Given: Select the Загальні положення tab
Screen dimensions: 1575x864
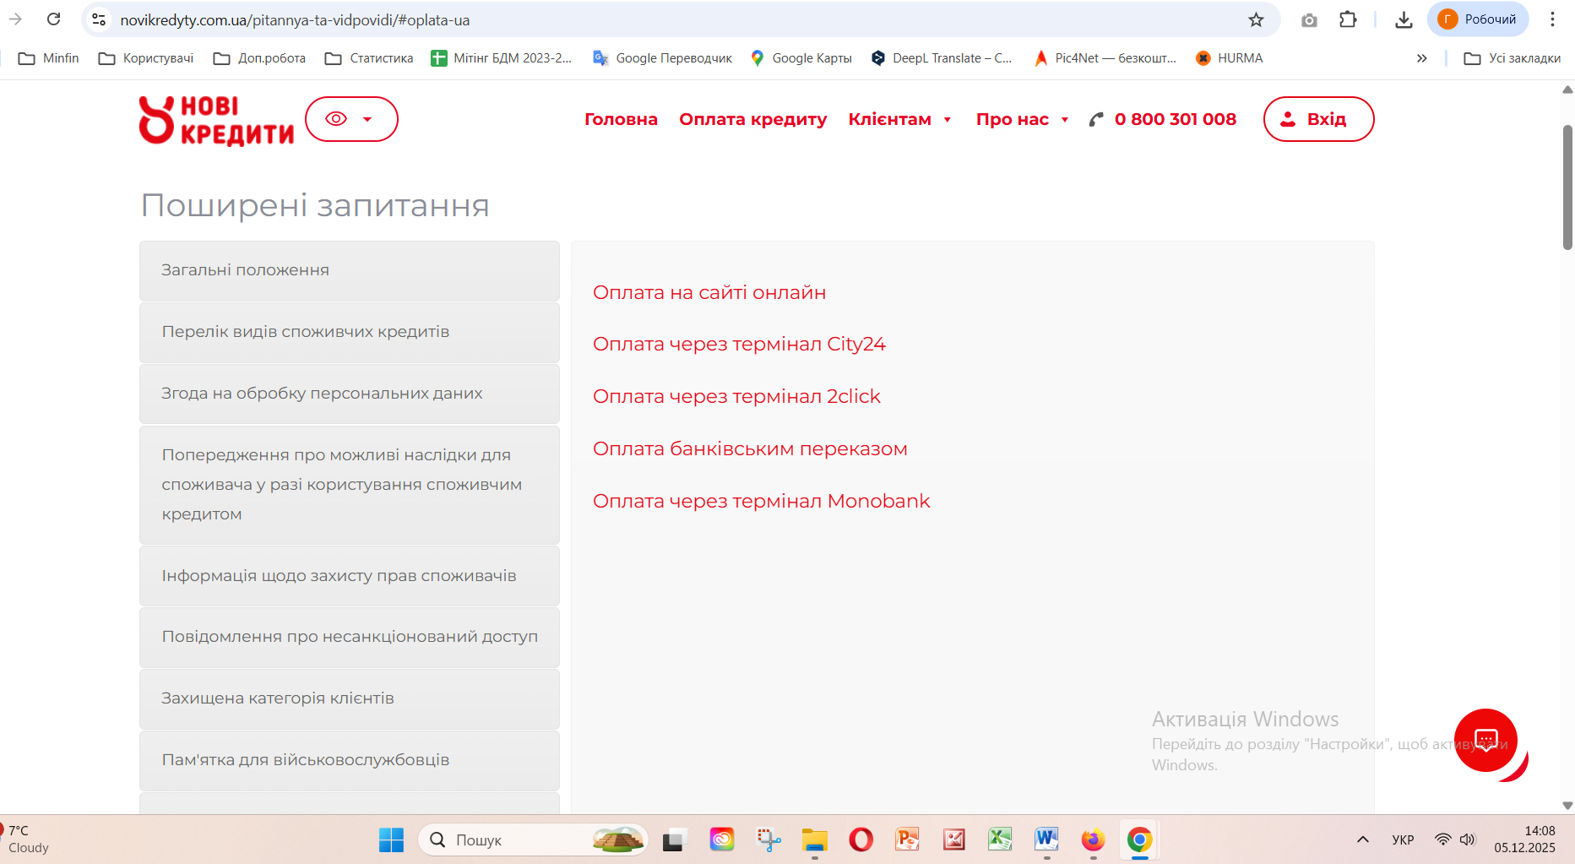Looking at the screenshot, I should tap(350, 270).
